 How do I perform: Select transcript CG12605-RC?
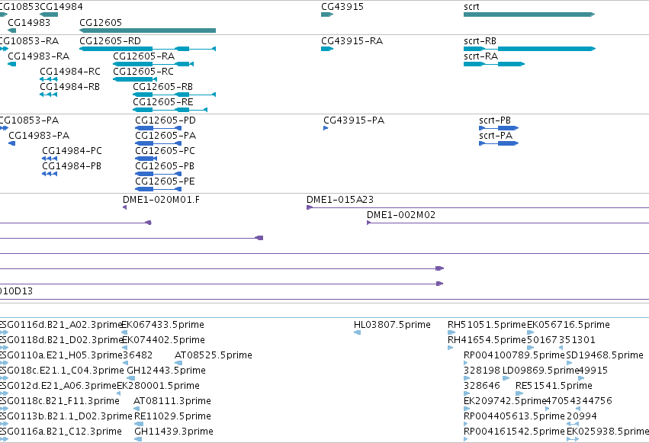pos(135,79)
